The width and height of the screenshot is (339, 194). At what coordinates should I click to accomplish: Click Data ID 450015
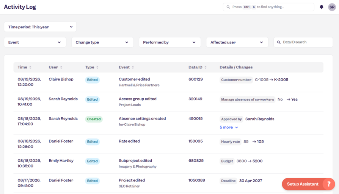click(x=195, y=119)
